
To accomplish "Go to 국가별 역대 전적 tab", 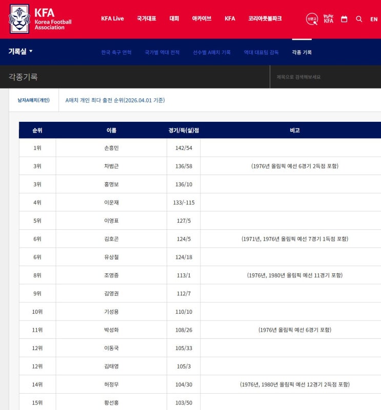I will coord(162,52).
